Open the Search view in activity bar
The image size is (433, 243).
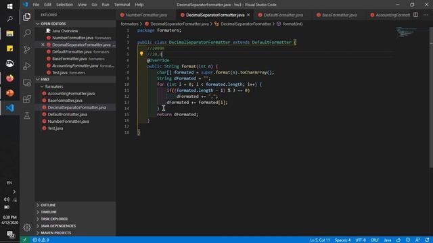pyautogui.click(x=27, y=33)
